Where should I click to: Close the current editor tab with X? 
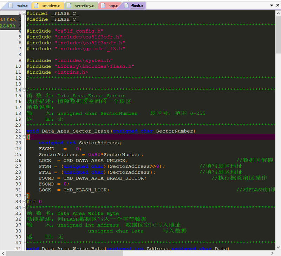[x=277, y=5]
